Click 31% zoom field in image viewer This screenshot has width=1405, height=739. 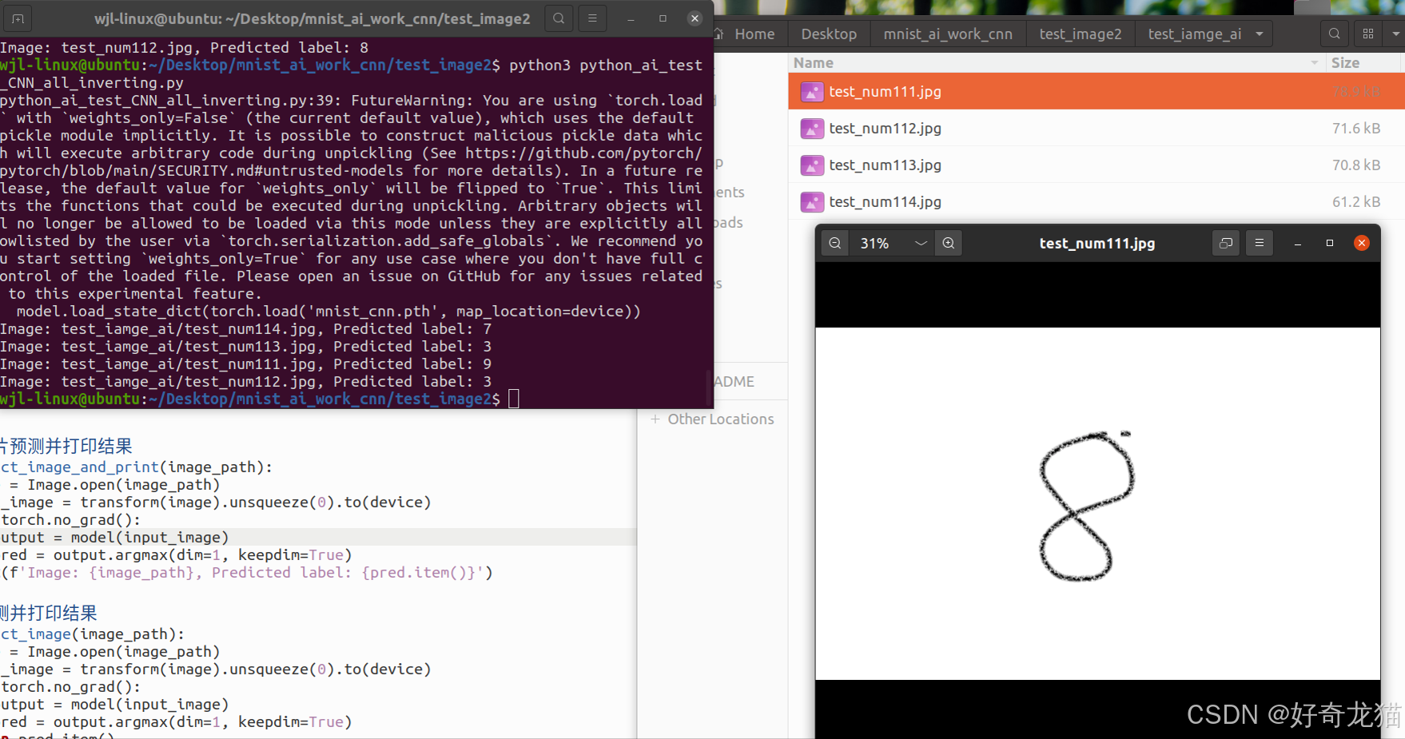875,243
